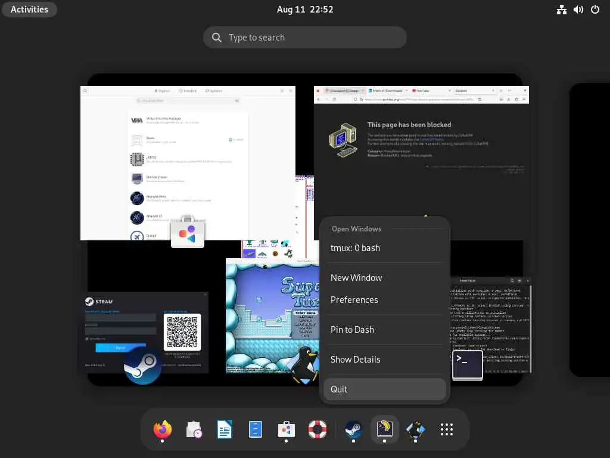Focus the 'Type to search' field

coord(305,38)
